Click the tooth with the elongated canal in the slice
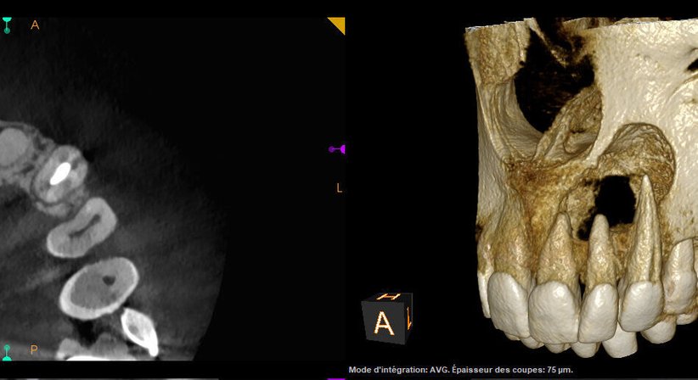This screenshot has height=380, width=698. [82, 227]
